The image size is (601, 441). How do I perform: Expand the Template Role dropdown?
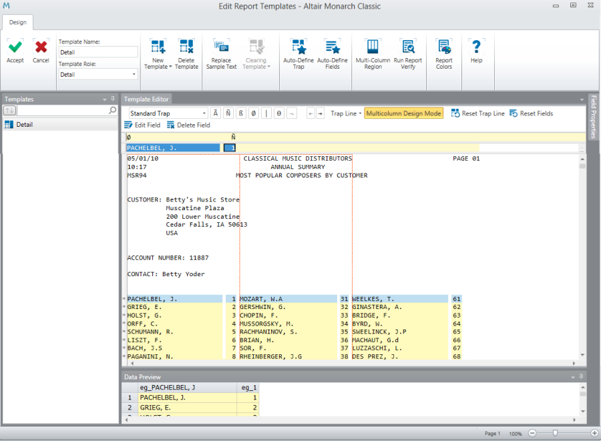point(134,75)
